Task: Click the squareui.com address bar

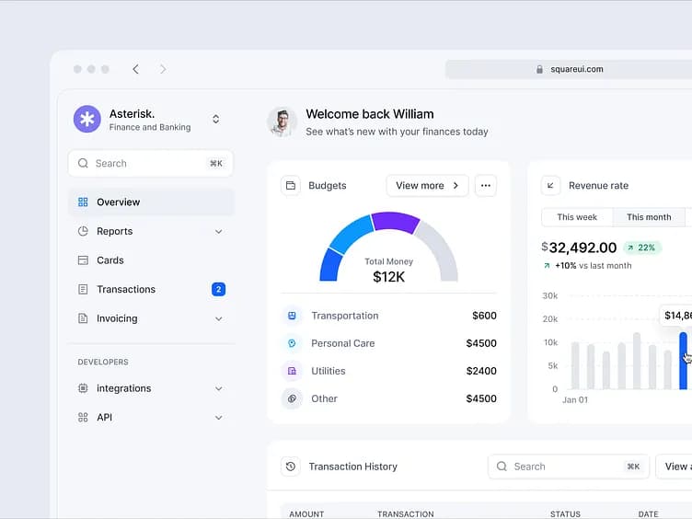Action: [x=569, y=69]
